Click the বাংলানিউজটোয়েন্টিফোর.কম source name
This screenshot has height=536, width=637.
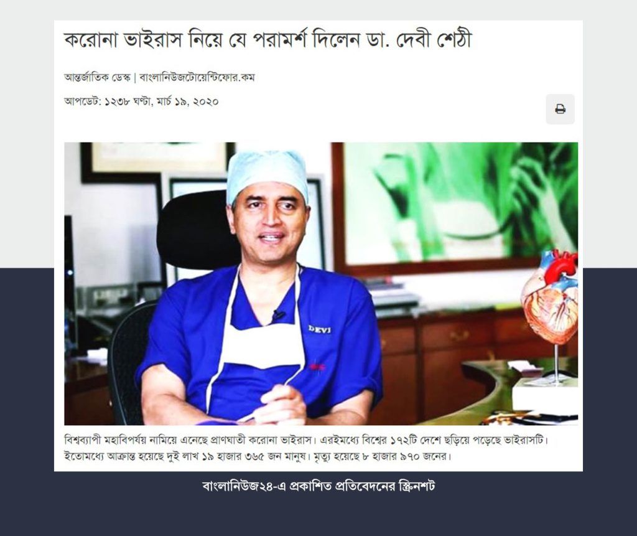[197, 77]
